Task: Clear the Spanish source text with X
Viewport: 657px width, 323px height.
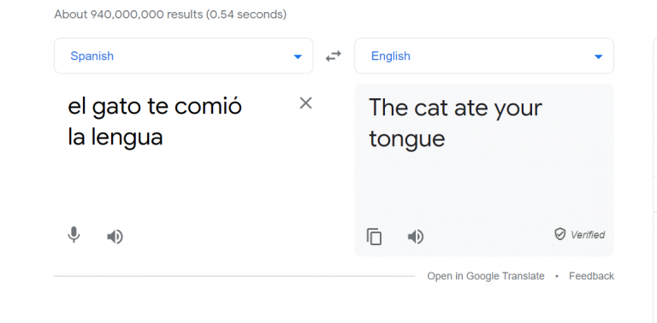Action: [306, 103]
